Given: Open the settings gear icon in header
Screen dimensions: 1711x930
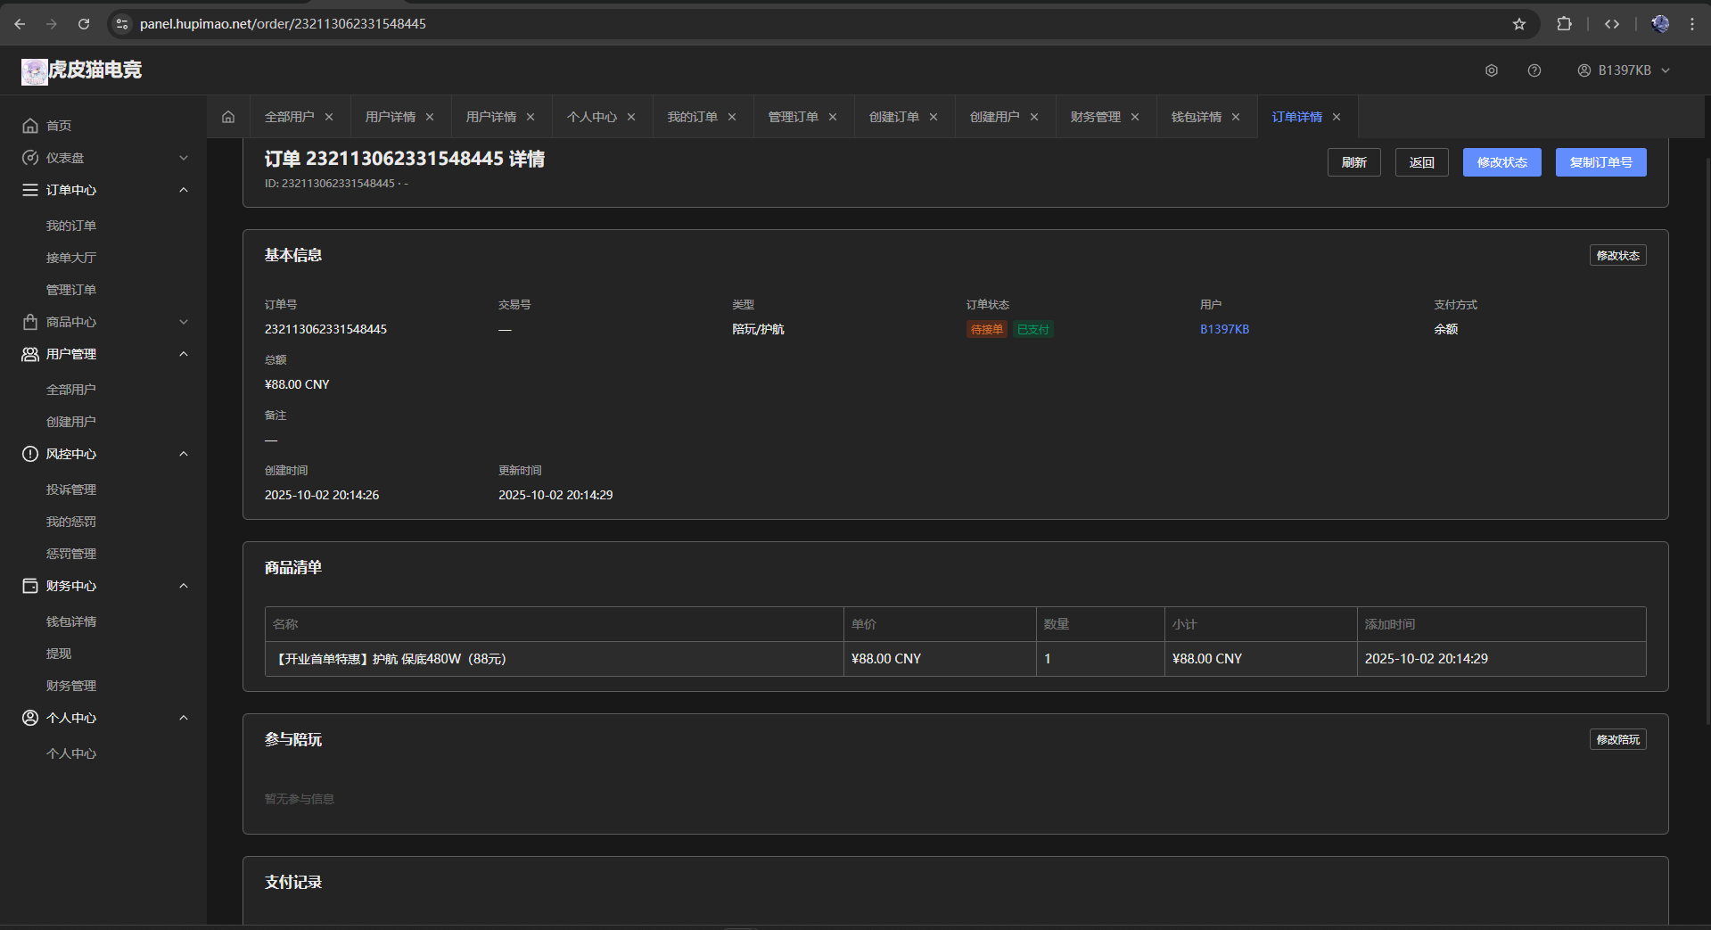Looking at the screenshot, I should tap(1491, 70).
